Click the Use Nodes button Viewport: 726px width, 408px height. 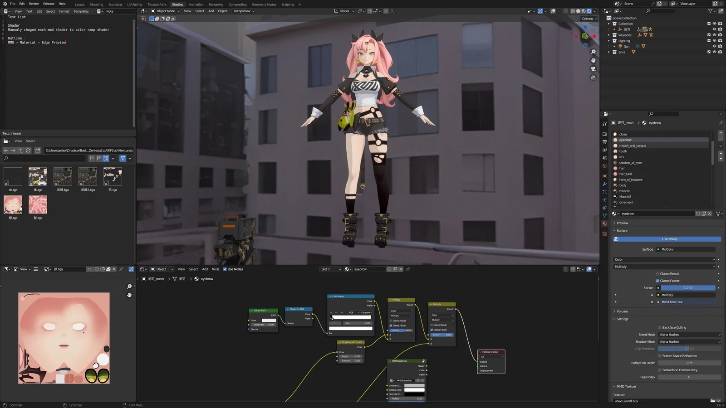(x=669, y=239)
